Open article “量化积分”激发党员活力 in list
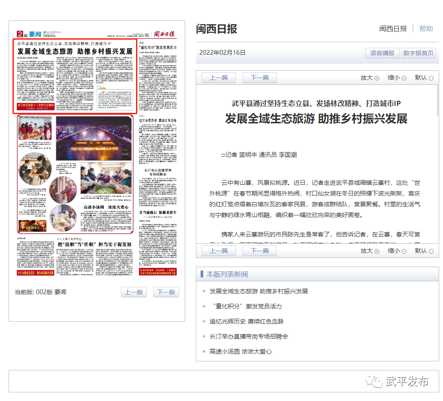 246,306
